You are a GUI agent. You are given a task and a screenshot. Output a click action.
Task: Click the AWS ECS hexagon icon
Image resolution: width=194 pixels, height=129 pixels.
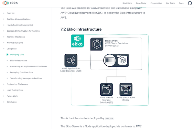point(97,44)
